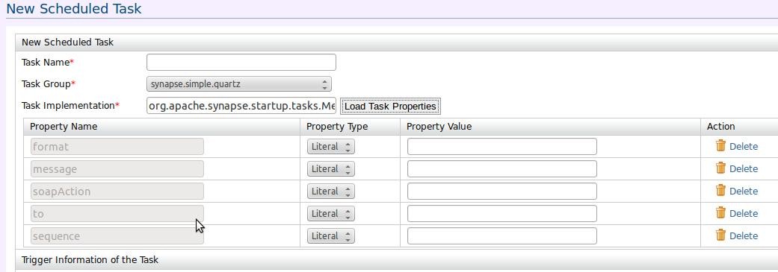Image resolution: width=778 pixels, height=272 pixels.
Task: Open Property Type dropdown for soapAction
Action: (x=331, y=192)
